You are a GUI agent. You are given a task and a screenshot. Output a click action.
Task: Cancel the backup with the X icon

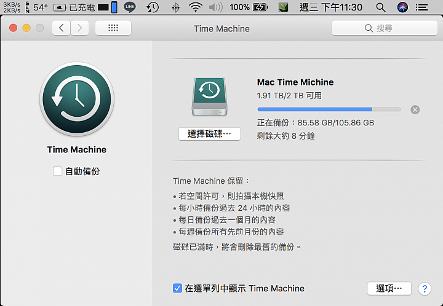point(415,109)
